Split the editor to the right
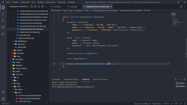Screen dimensions: 187x105 (x=181, y=7)
